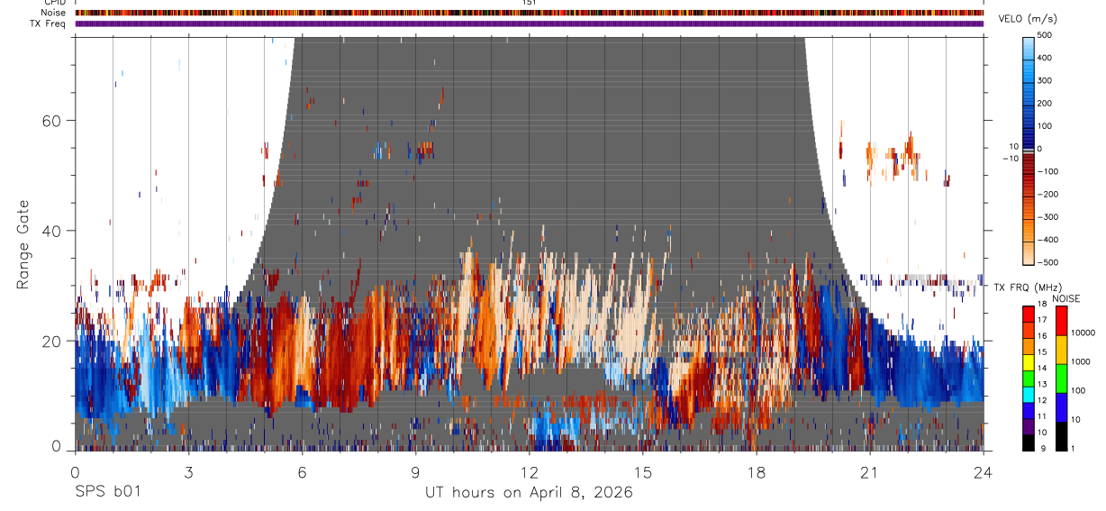Viewport: 1106px width, 511px height.
Task: Click 'UT hours on April 8, 2026' label
Action: point(529,493)
